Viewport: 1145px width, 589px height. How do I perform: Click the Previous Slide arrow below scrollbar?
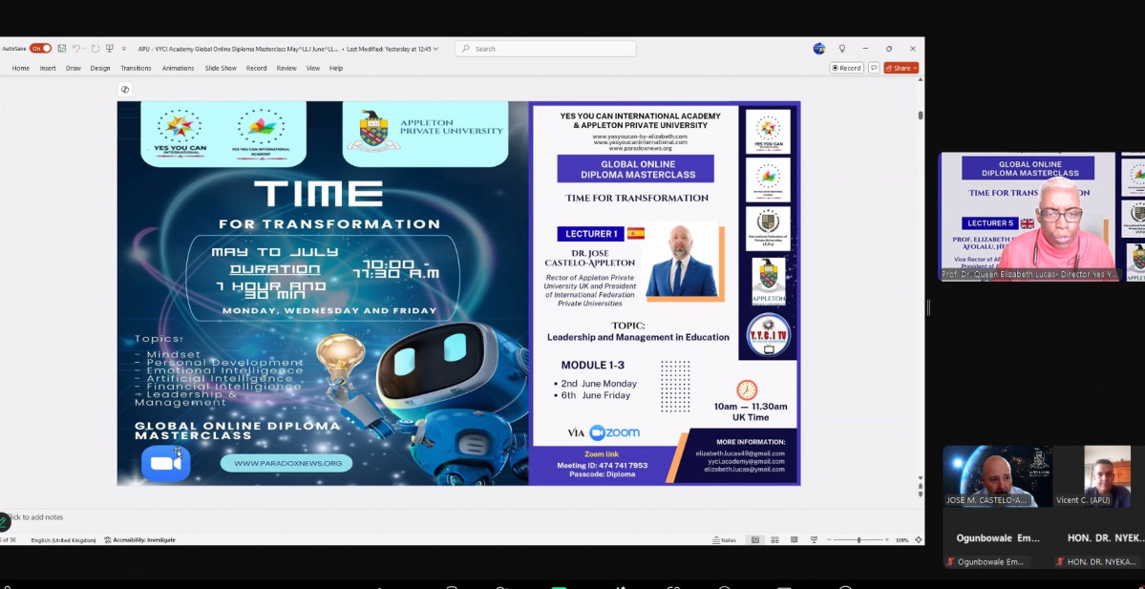point(921,488)
